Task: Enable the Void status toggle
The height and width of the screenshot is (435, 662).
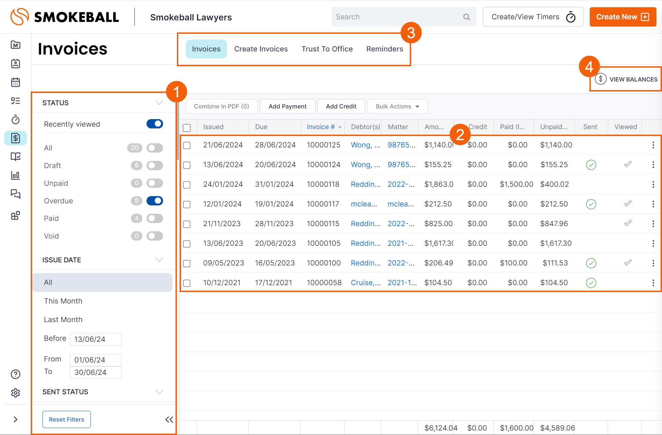Action: pos(155,236)
